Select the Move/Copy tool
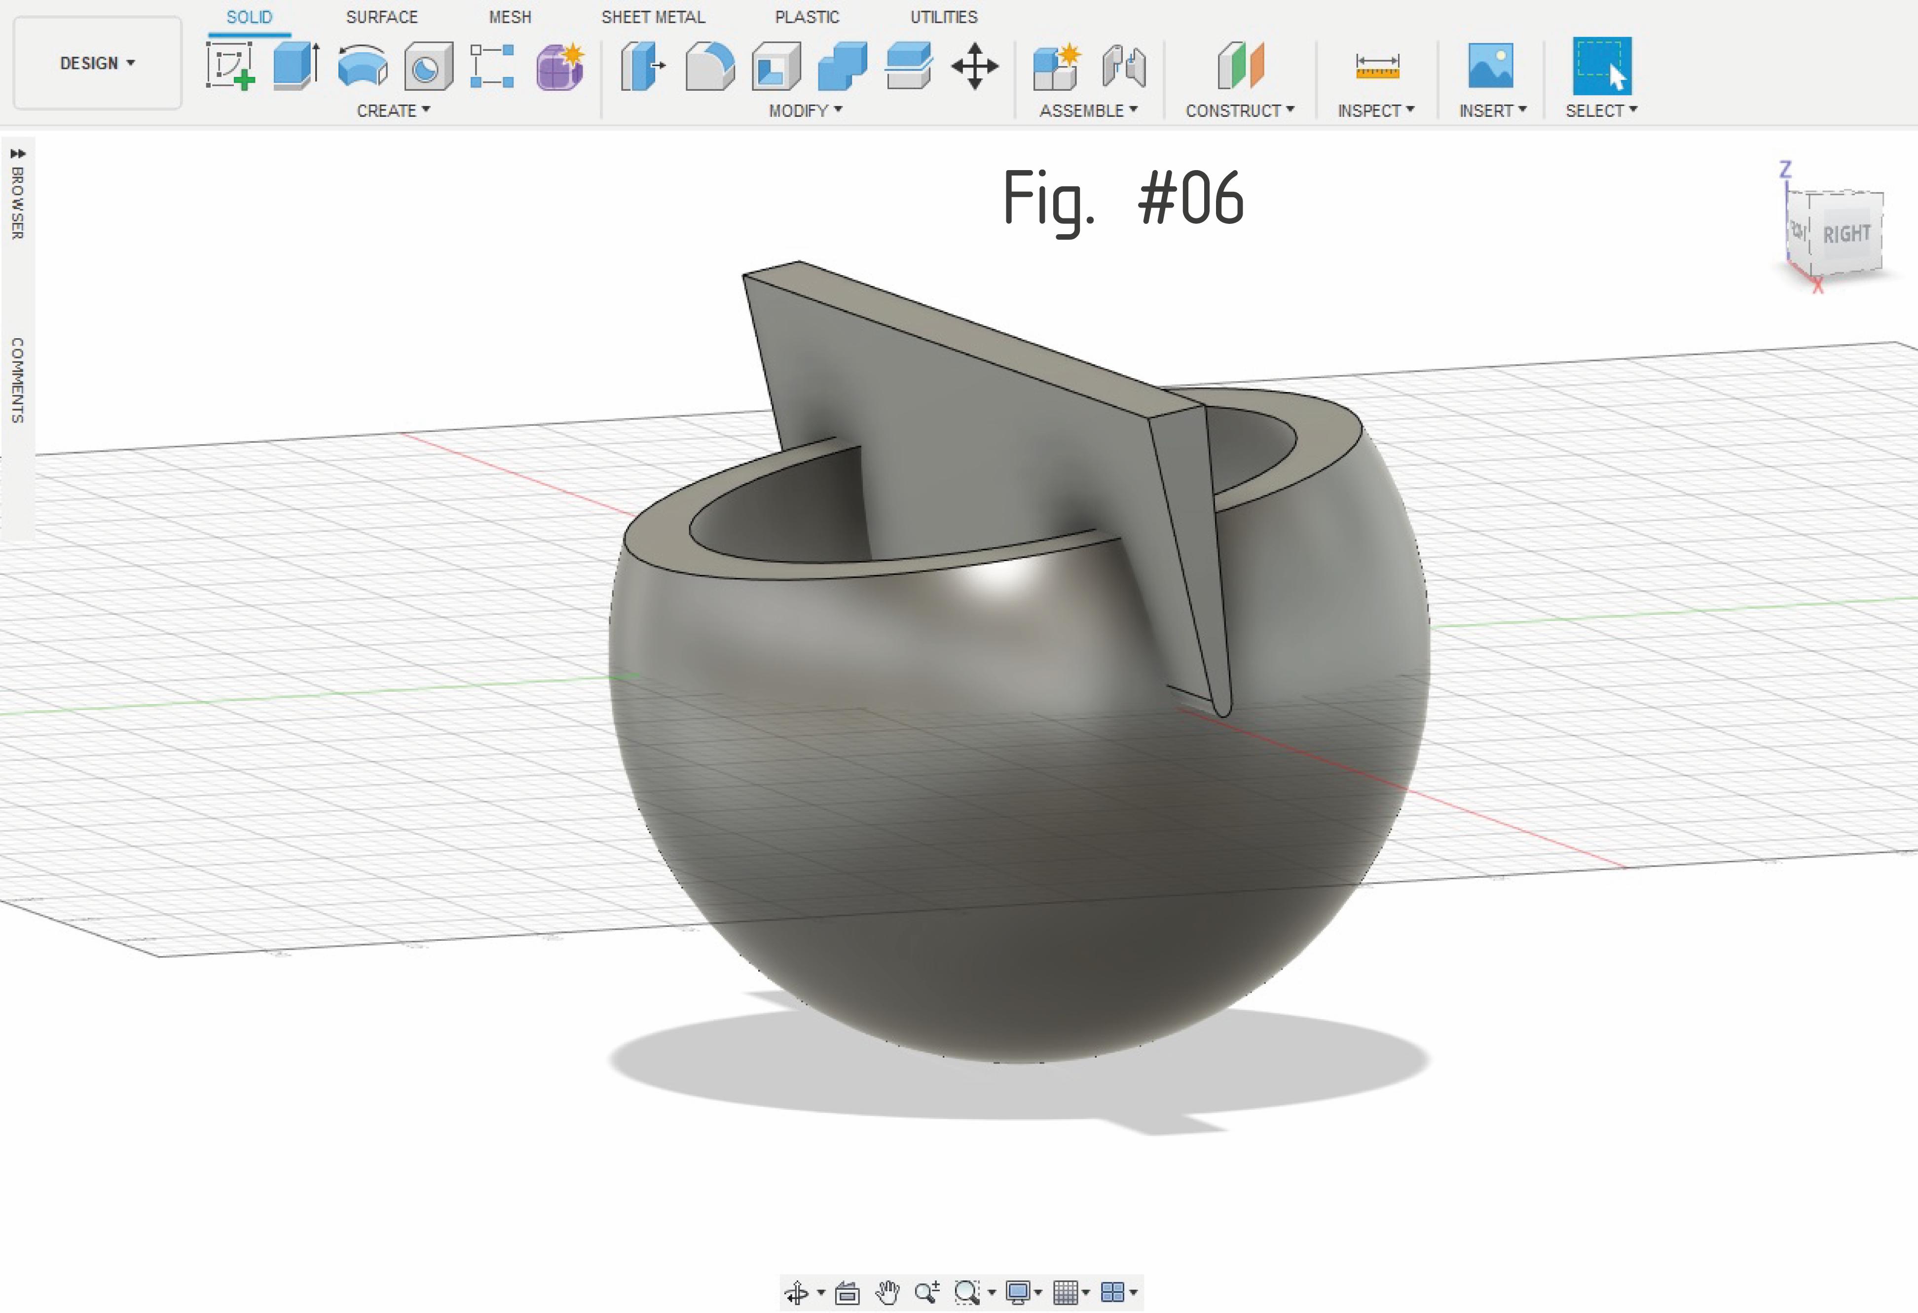The height and width of the screenshot is (1313, 1918). tap(975, 66)
